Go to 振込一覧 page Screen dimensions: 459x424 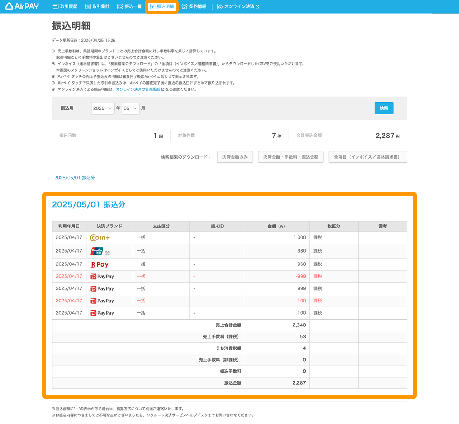click(x=129, y=6)
